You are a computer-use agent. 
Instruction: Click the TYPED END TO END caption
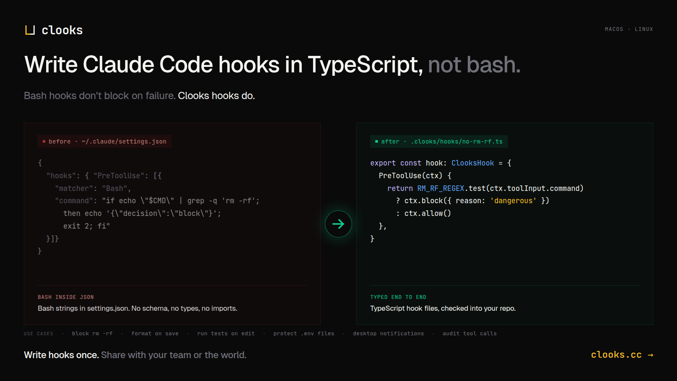coord(398,297)
